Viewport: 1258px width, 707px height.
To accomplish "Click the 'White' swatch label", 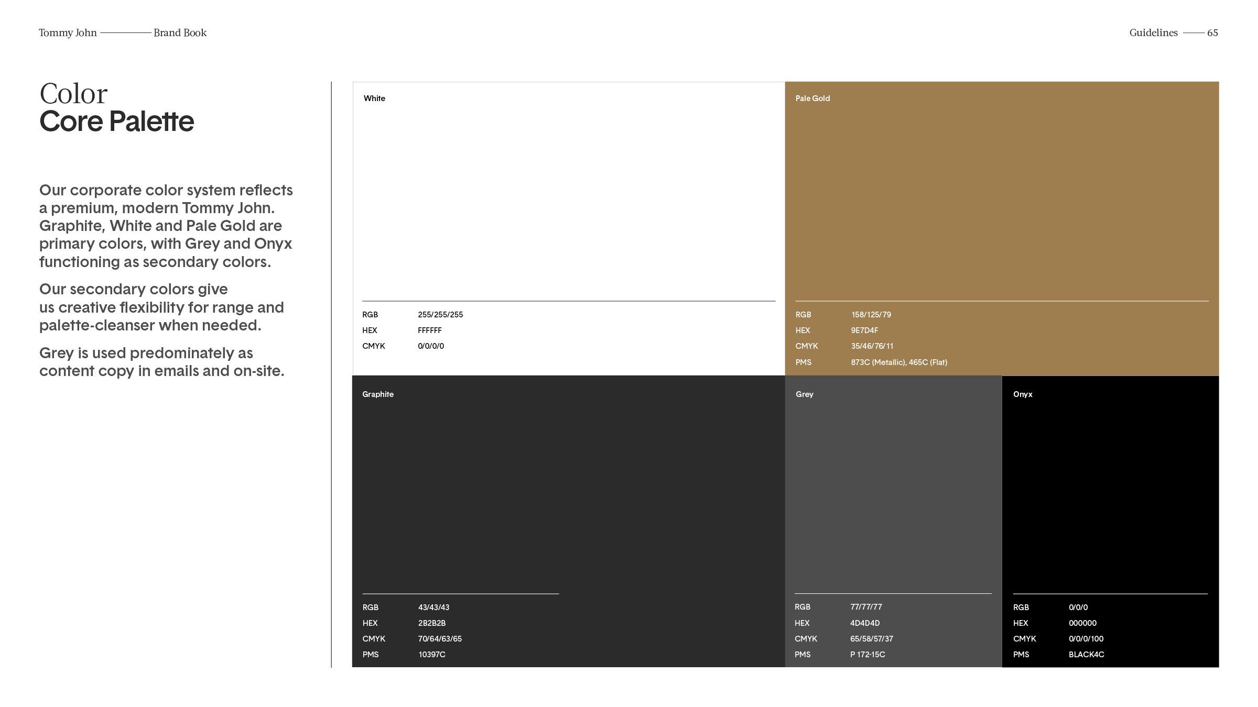I will [x=374, y=98].
